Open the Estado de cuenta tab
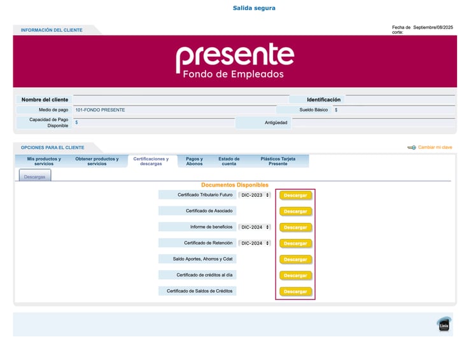The width and height of the screenshot is (471, 344). tap(229, 161)
